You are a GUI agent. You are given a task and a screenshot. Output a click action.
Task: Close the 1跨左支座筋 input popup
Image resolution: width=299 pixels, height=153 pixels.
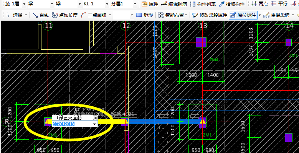[95, 118]
